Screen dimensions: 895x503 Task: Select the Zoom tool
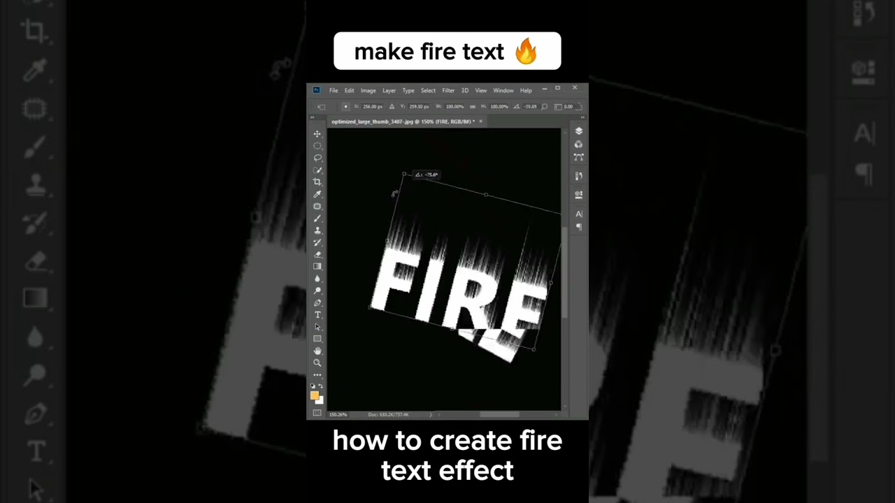point(317,363)
